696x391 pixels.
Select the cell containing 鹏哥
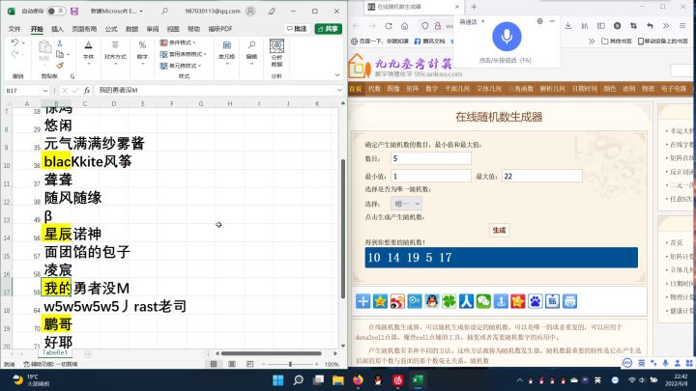[x=56, y=324]
